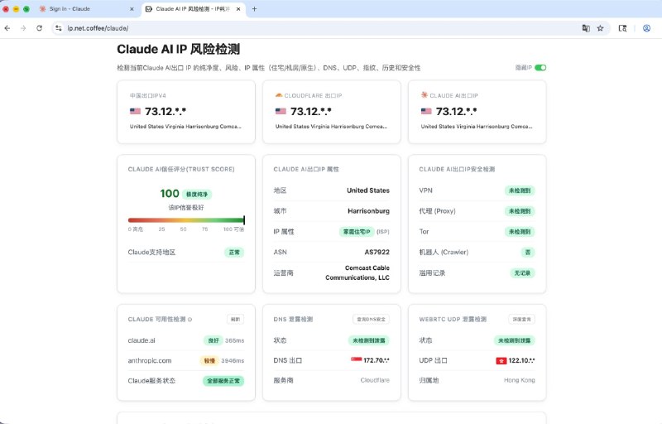The image size is (662, 424).
Task: Click the US flag in Cloudflare 出口IP card
Action: (281, 111)
